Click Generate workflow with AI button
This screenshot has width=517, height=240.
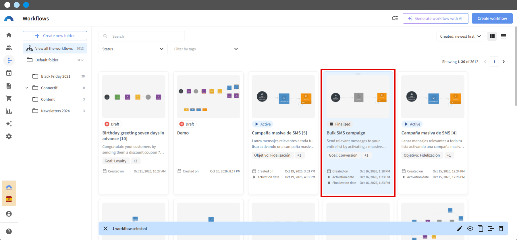pos(435,18)
